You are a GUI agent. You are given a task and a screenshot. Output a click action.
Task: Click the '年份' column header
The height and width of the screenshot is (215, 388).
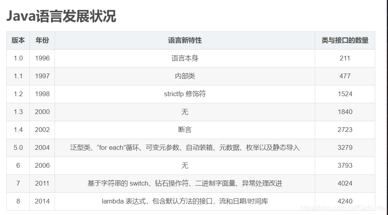(42, 40)
